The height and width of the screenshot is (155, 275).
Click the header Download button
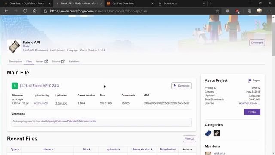click(x=257, y=43)
